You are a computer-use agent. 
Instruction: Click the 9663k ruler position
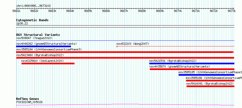tap(52, 11)
